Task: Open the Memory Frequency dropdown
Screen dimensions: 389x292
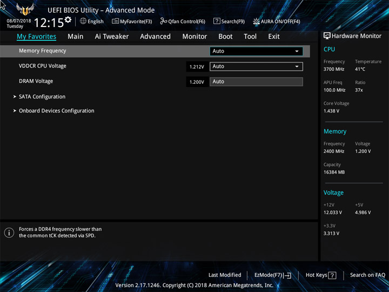Action: tap(256, 51)
